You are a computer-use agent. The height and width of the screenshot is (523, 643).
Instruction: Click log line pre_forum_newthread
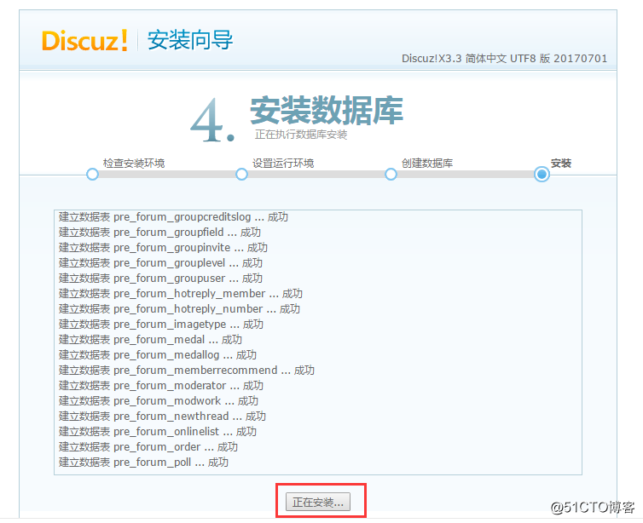[162, 417]
